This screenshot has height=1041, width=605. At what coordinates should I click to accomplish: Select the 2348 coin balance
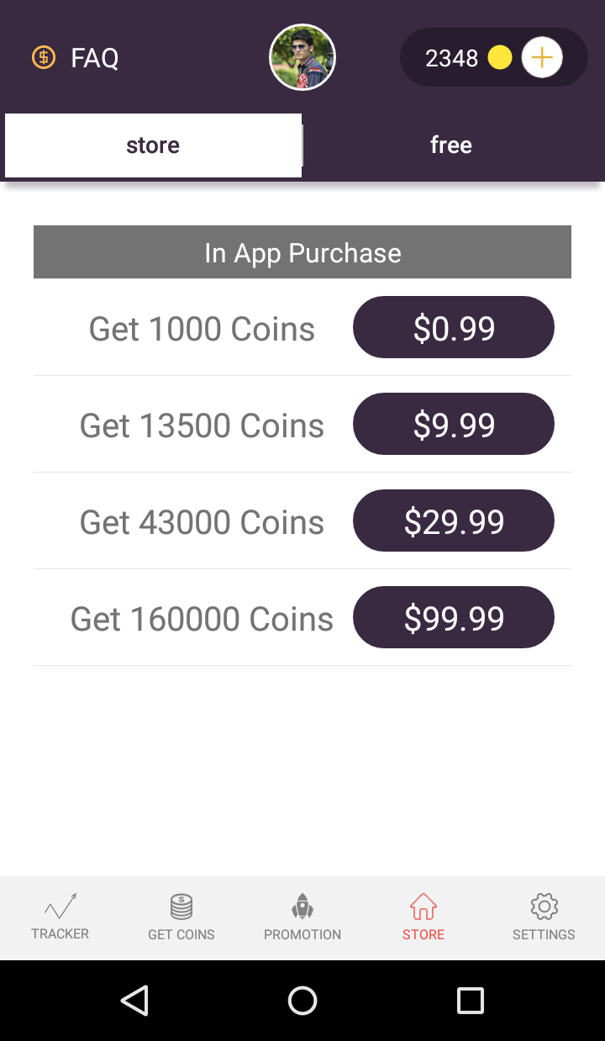(x=451, y=58)
